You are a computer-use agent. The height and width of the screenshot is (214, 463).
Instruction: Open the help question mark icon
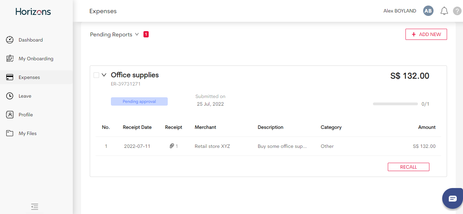click(457, 11)
